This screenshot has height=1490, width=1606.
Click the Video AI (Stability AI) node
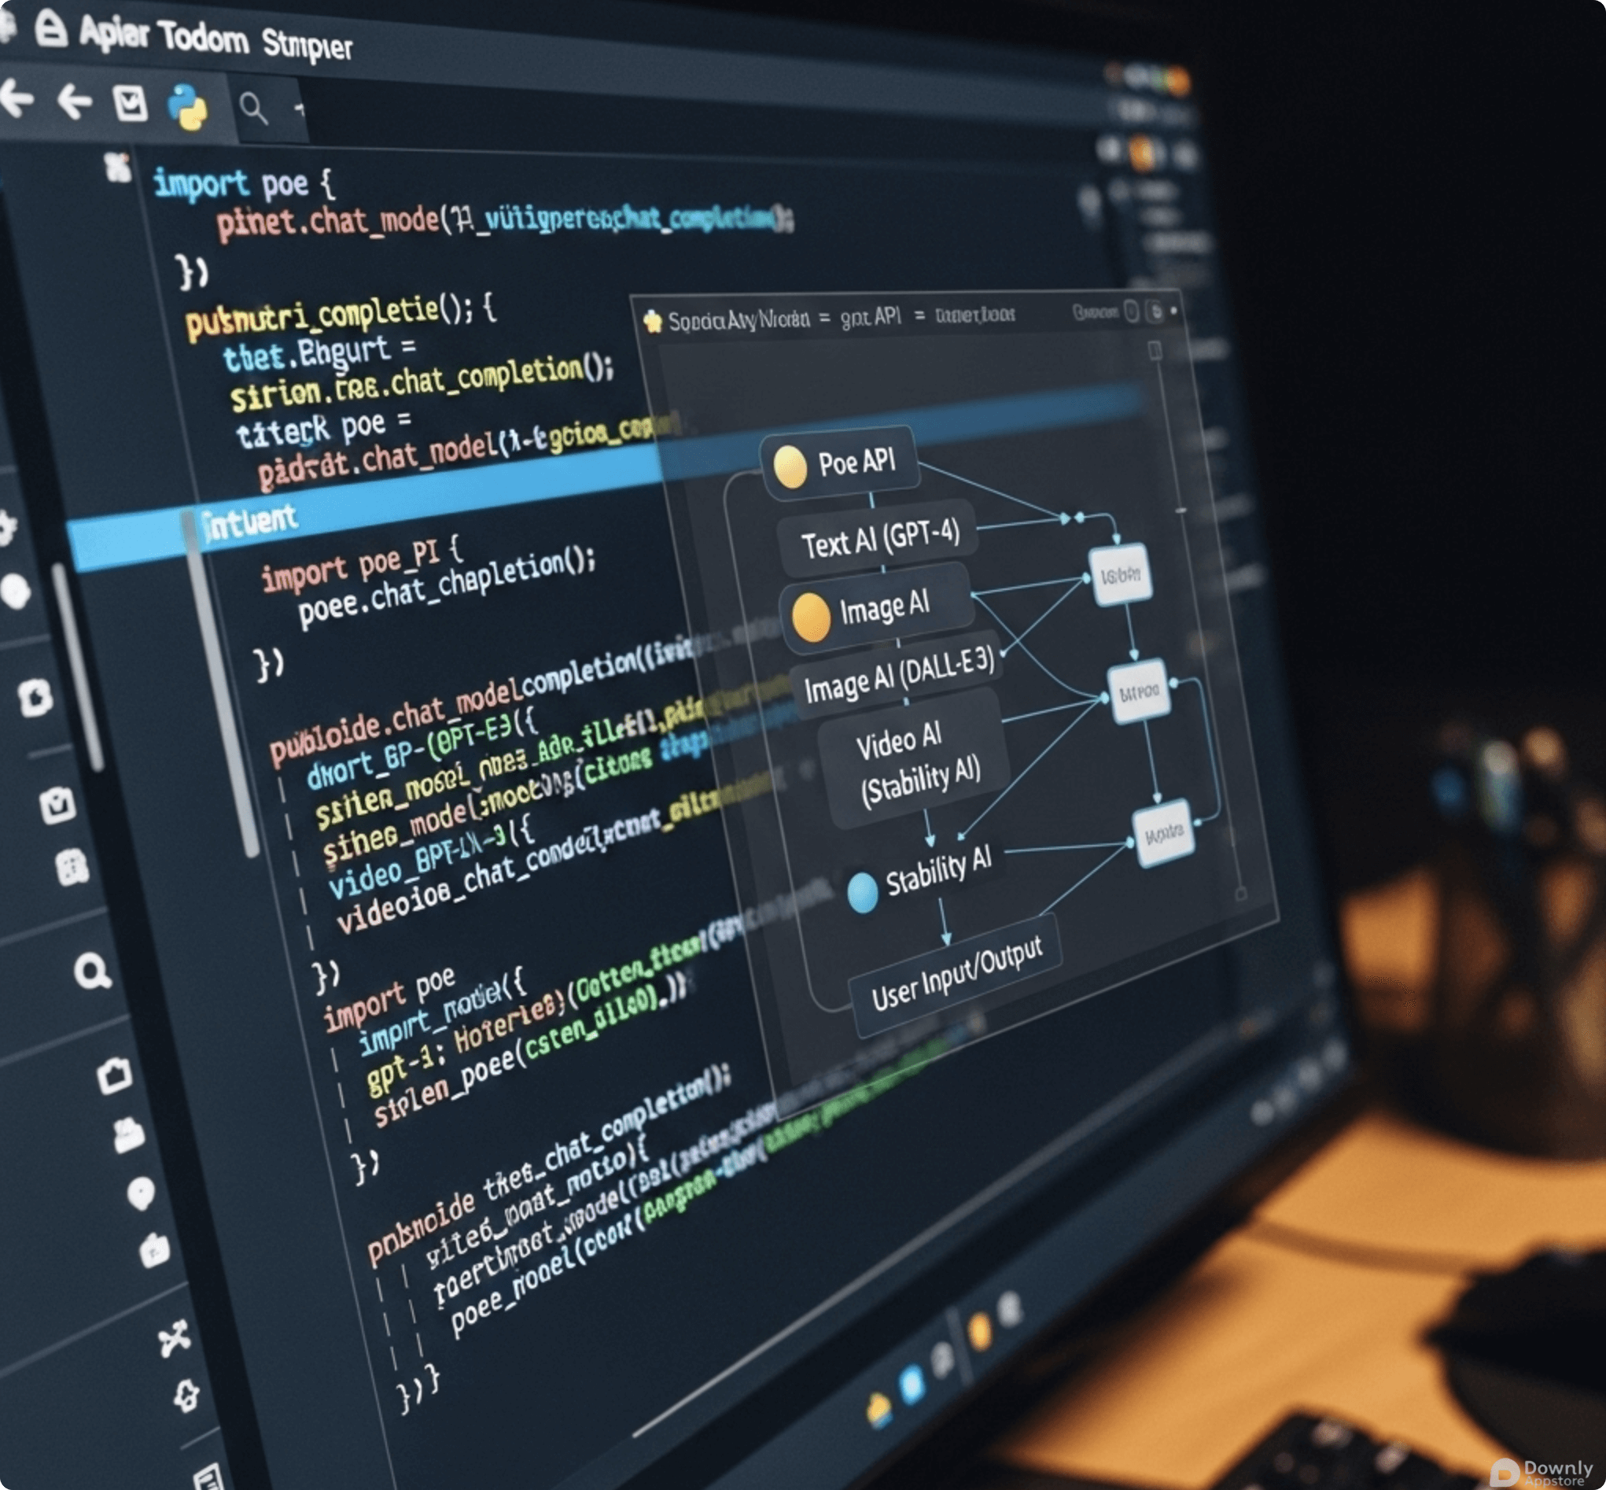click(x=915, y=758)
